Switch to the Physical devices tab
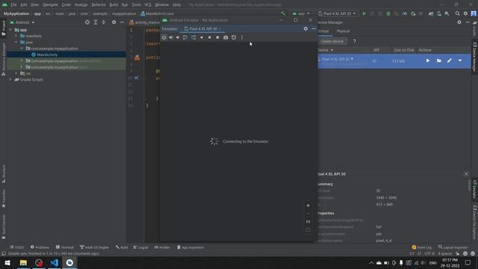Image resolution: width=478 pixels, height=269 pixels. tap(344, 31)
